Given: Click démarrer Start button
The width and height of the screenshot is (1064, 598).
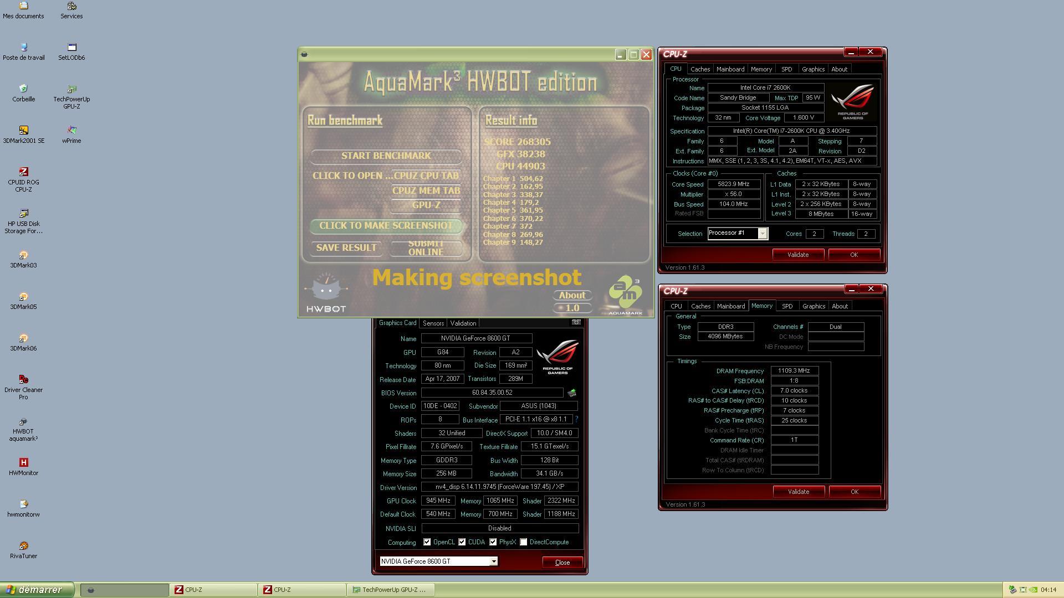Looking at the screenshot, I should 37,590.
